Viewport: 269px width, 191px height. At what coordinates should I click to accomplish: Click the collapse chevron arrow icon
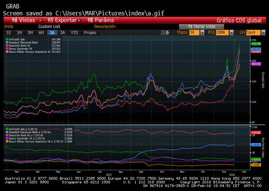click(x=167, y=33)
